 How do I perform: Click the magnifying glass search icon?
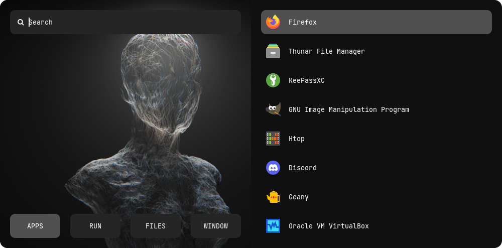21,22
